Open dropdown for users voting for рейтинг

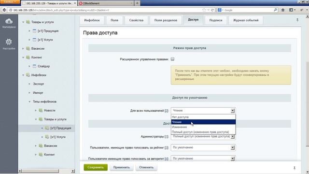(x=203, y=147)
